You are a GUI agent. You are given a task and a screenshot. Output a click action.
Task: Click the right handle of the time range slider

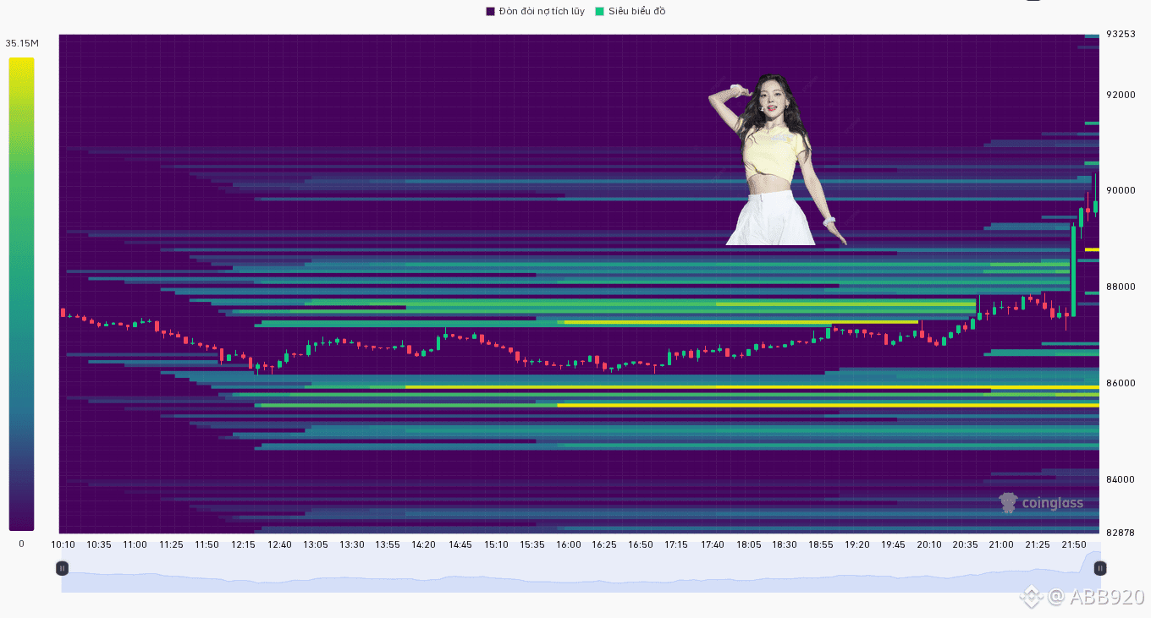click(1099, 568)
